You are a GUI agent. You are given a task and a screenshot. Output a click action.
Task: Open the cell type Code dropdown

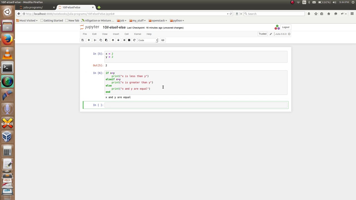(x=148, y=40)
